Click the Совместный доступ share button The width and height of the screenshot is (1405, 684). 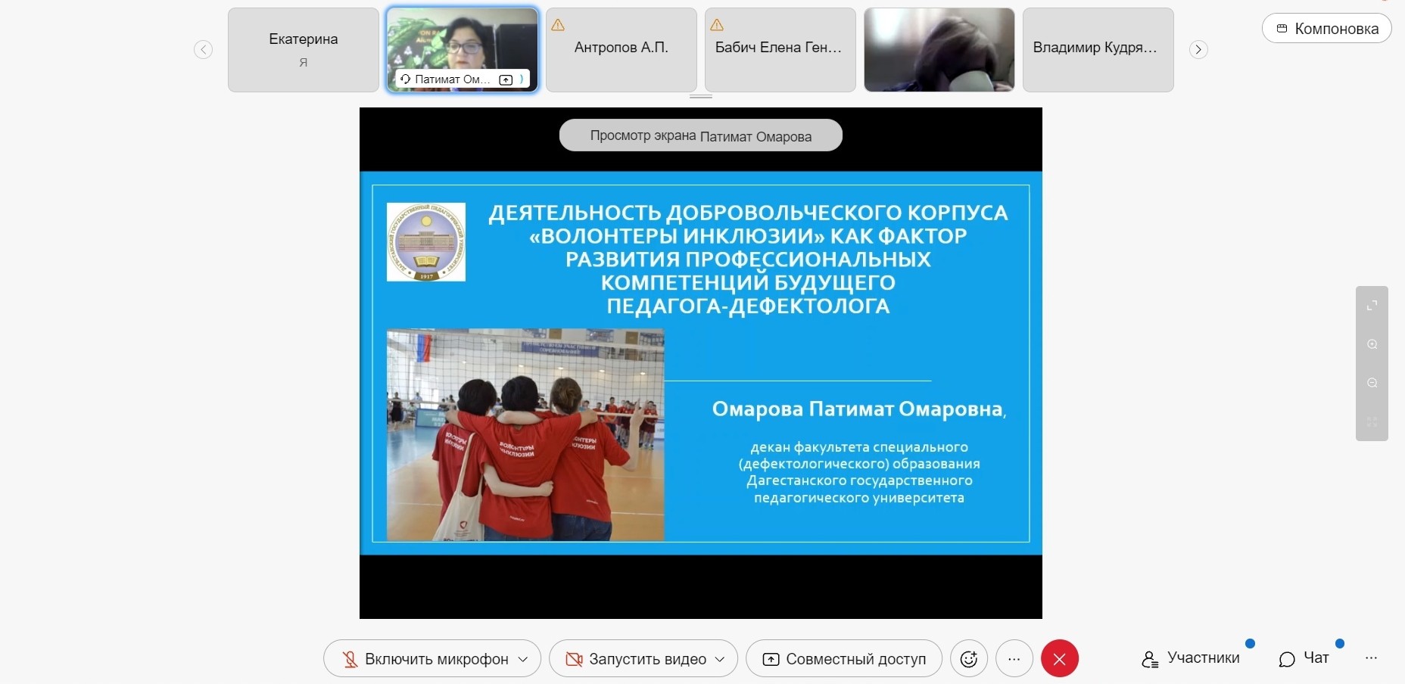[x=844, y=659]
